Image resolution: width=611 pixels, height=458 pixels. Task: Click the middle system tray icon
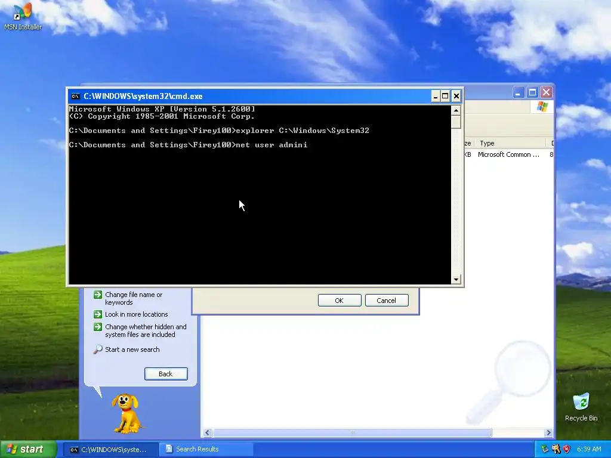[556, 449]
